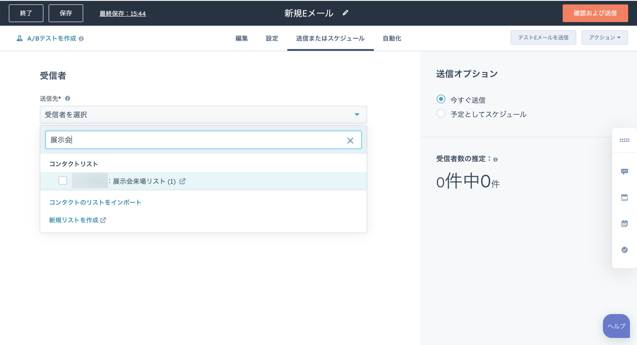Check the 展示会来場リスト checkbox
The width and height of the screenshot is (637, 345).
click(63, 180)
